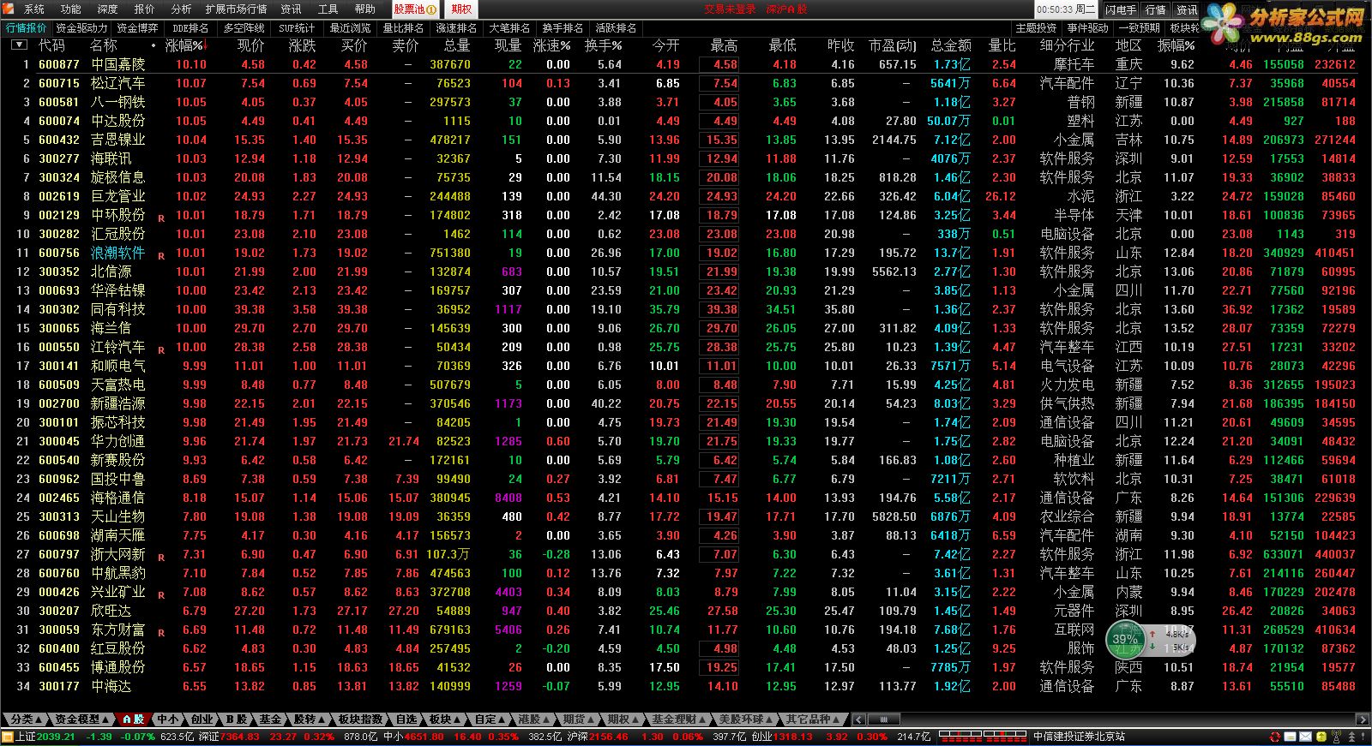Click the 闪电手 button
Image resolution: width=1372 pixels, height=746 pixels.
click(1120, 10)
